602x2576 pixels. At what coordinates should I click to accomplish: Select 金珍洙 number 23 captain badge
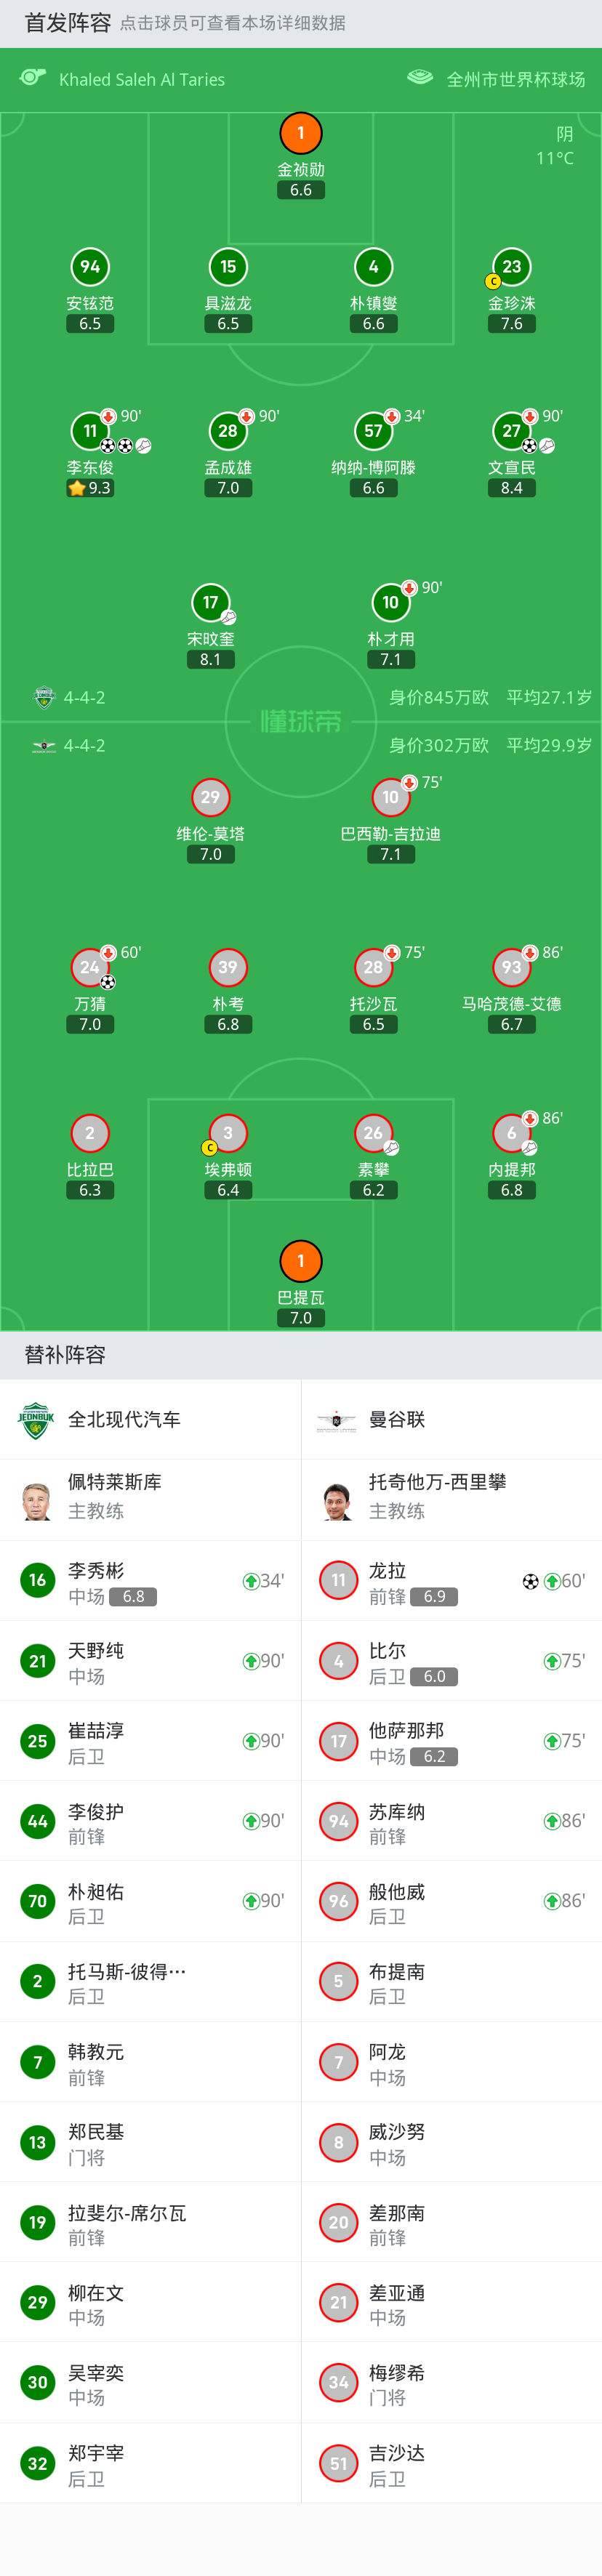click(511, 267)
